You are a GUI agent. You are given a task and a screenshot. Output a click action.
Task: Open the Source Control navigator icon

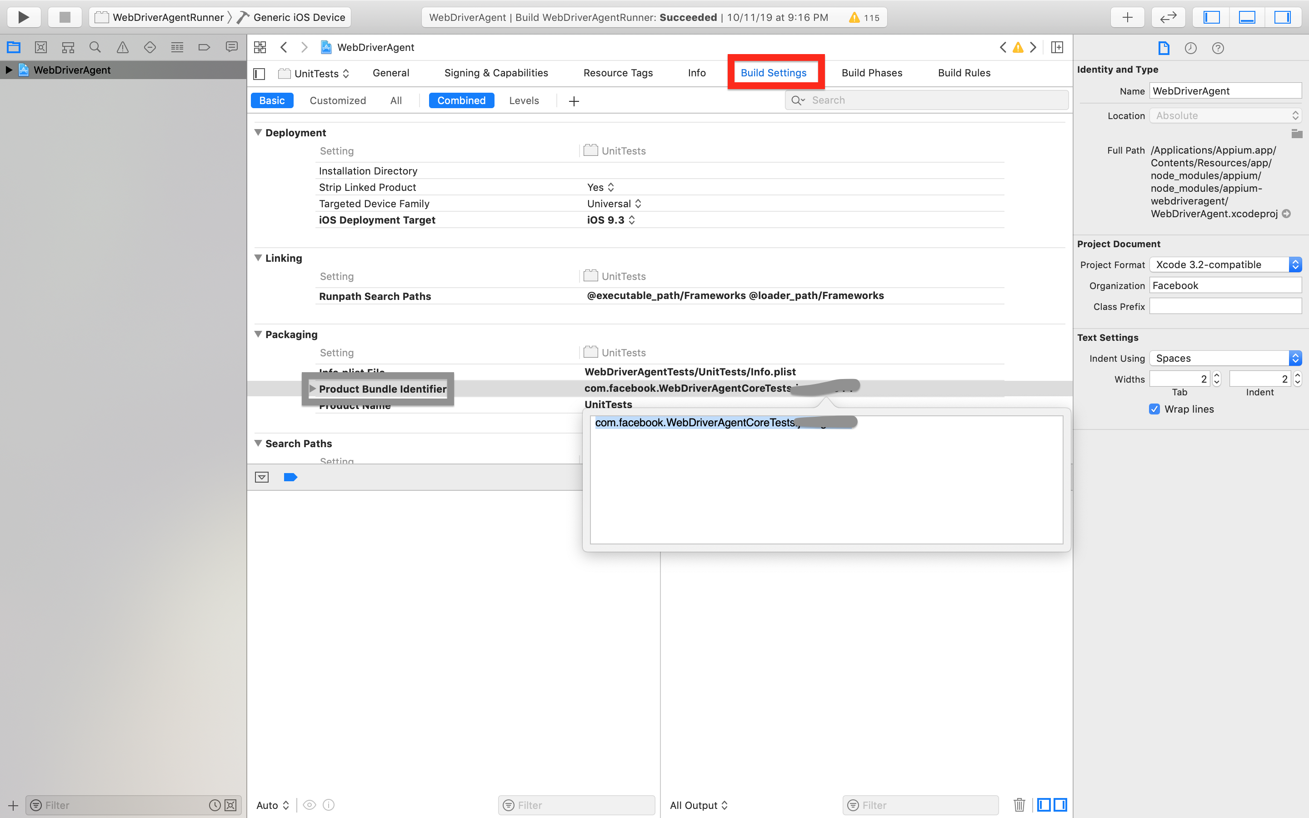point(40,48)
